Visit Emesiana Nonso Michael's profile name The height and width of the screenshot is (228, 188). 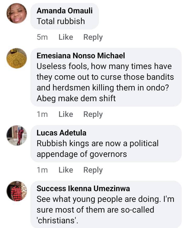tap(81, 55)
